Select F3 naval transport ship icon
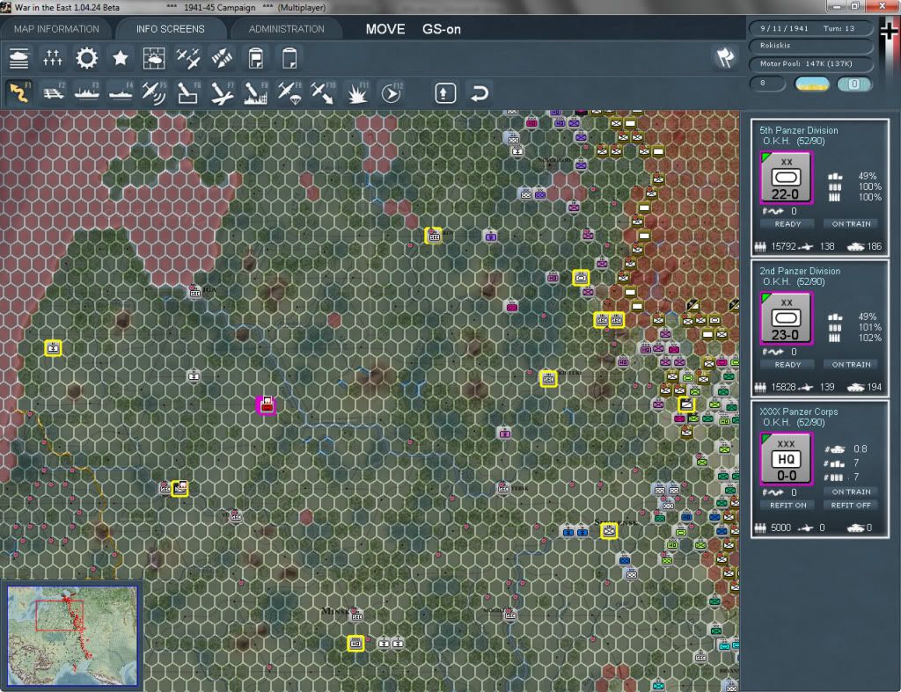901x692 pixels. point(87,93)
